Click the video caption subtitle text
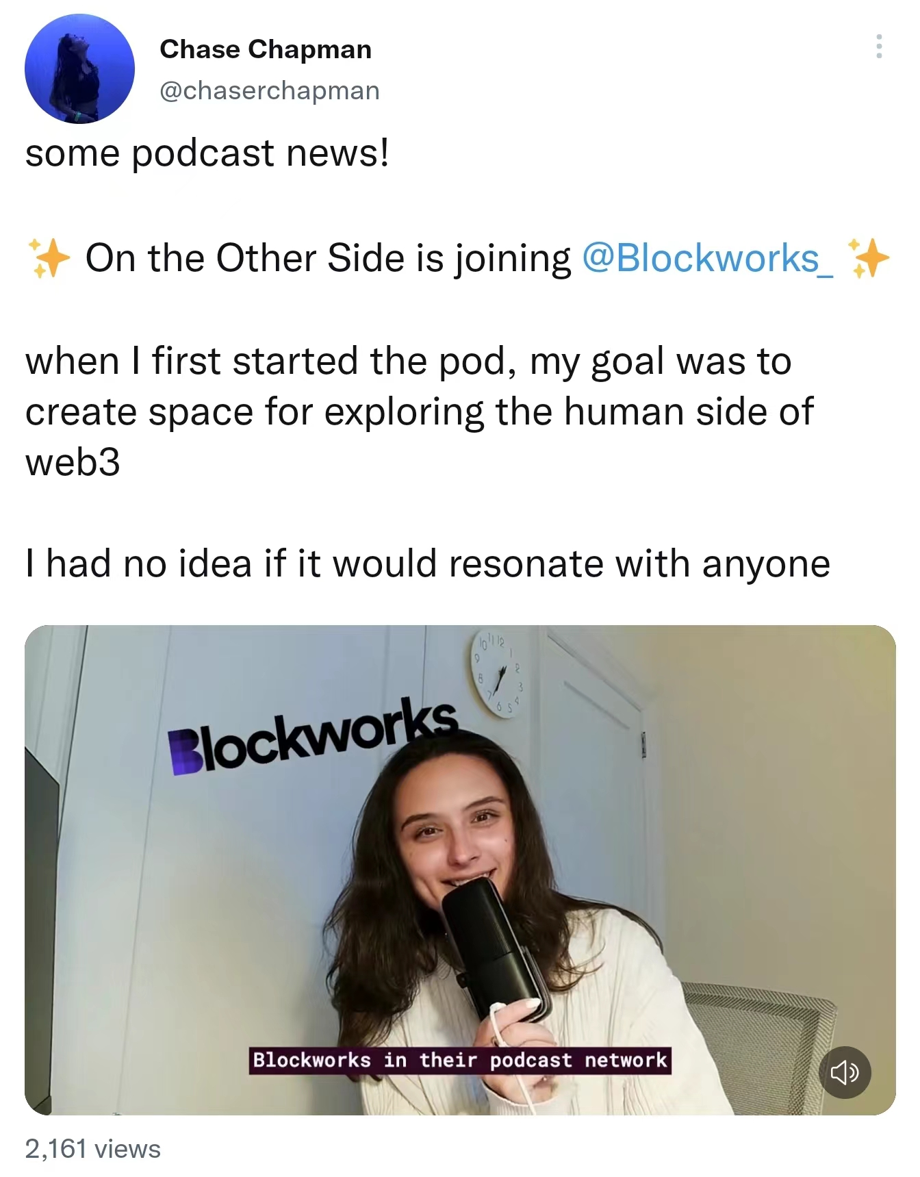Image resolution: width=920 pixels, height=1177 pixels. coord(460,1061)
